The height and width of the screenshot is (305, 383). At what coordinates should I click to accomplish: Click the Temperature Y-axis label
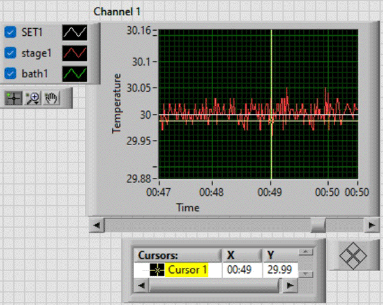[x=117, y=104]
